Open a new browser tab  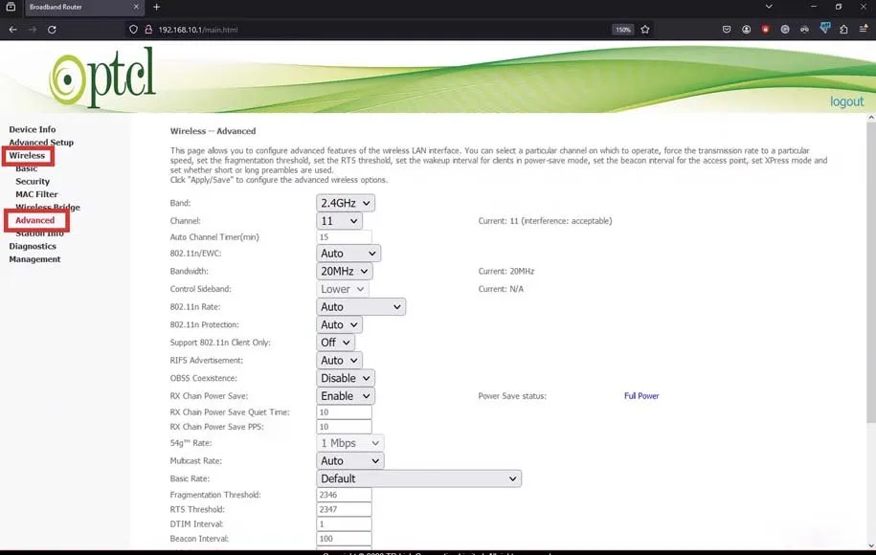pyautogui.click(x=156, y=8)
